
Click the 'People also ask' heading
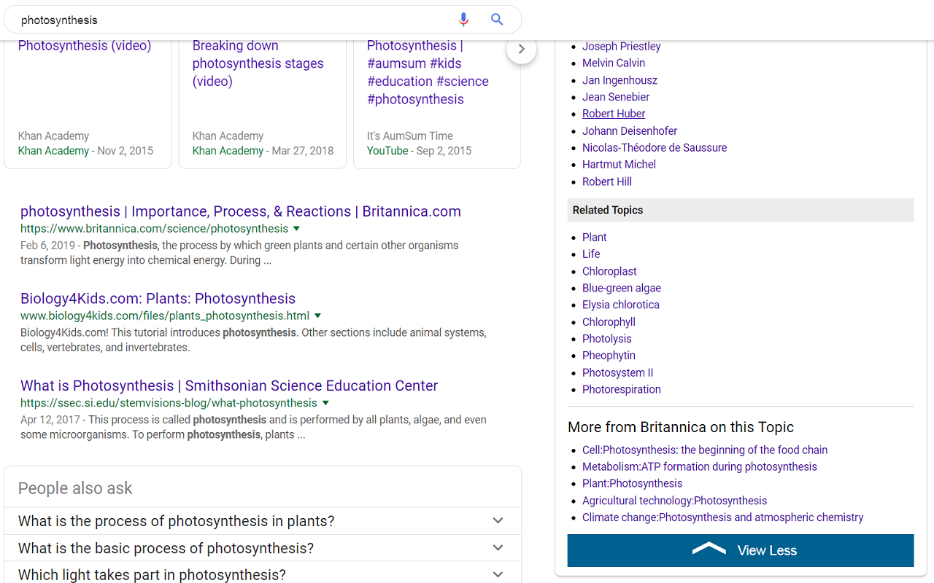(75, 488)
